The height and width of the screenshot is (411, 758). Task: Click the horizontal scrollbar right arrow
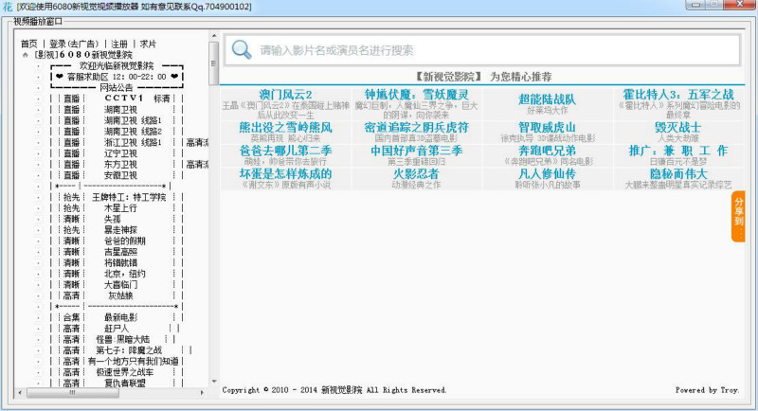202,393
